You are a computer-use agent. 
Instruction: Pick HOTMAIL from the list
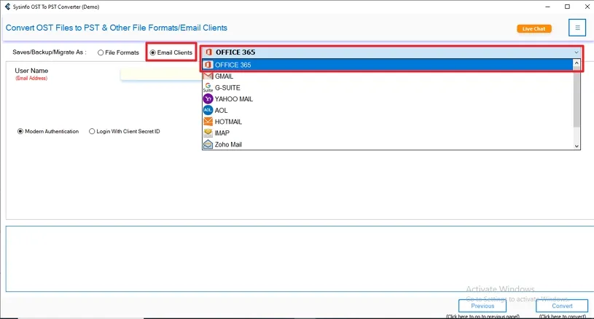click(388, 122)
